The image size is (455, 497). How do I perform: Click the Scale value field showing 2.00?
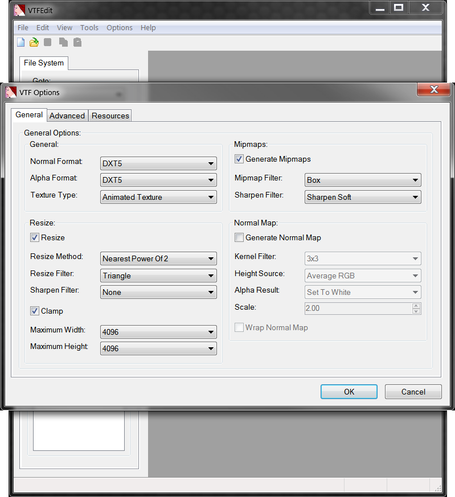click(358, 308)
